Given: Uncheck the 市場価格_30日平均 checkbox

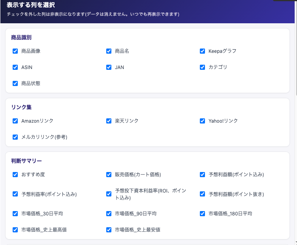Looking at the screenshot, I should coord(15,213).
